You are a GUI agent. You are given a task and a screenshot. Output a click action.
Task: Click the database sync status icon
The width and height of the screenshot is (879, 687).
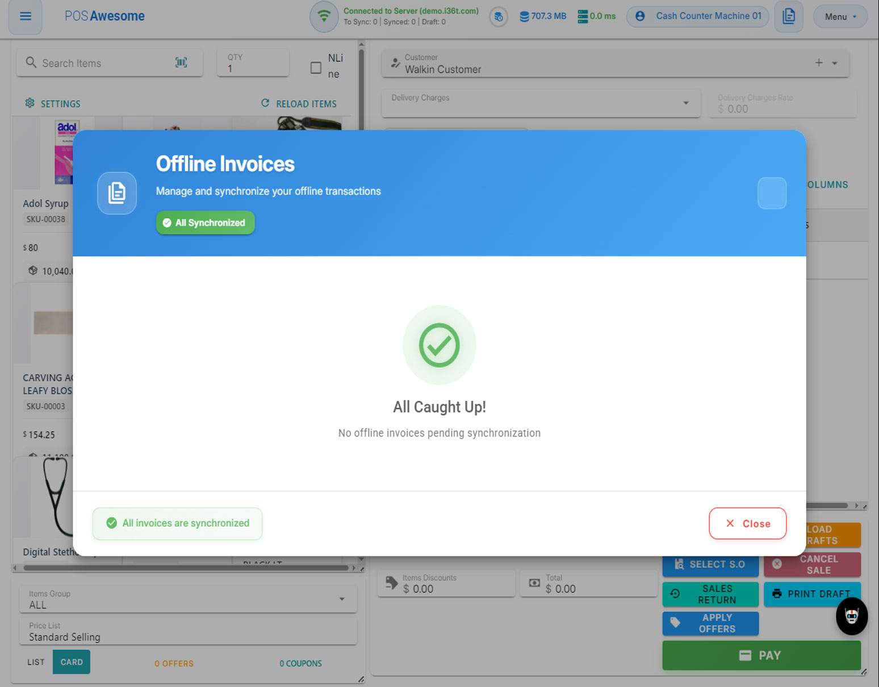coord(499,17)
